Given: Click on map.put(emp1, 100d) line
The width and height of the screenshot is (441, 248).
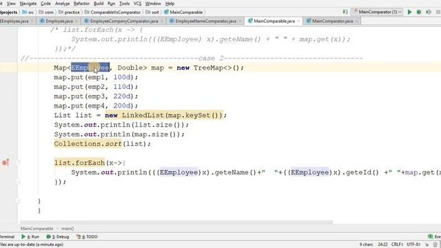Looking at the screenshot, I should 96,77.
